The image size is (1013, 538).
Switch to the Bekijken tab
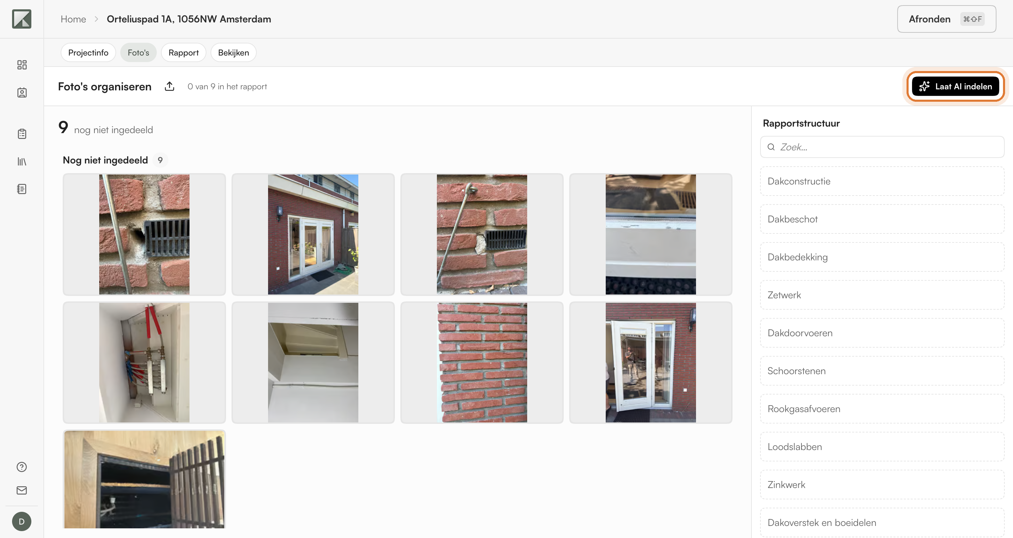234,52
